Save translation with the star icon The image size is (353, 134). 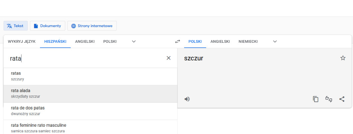343,58
